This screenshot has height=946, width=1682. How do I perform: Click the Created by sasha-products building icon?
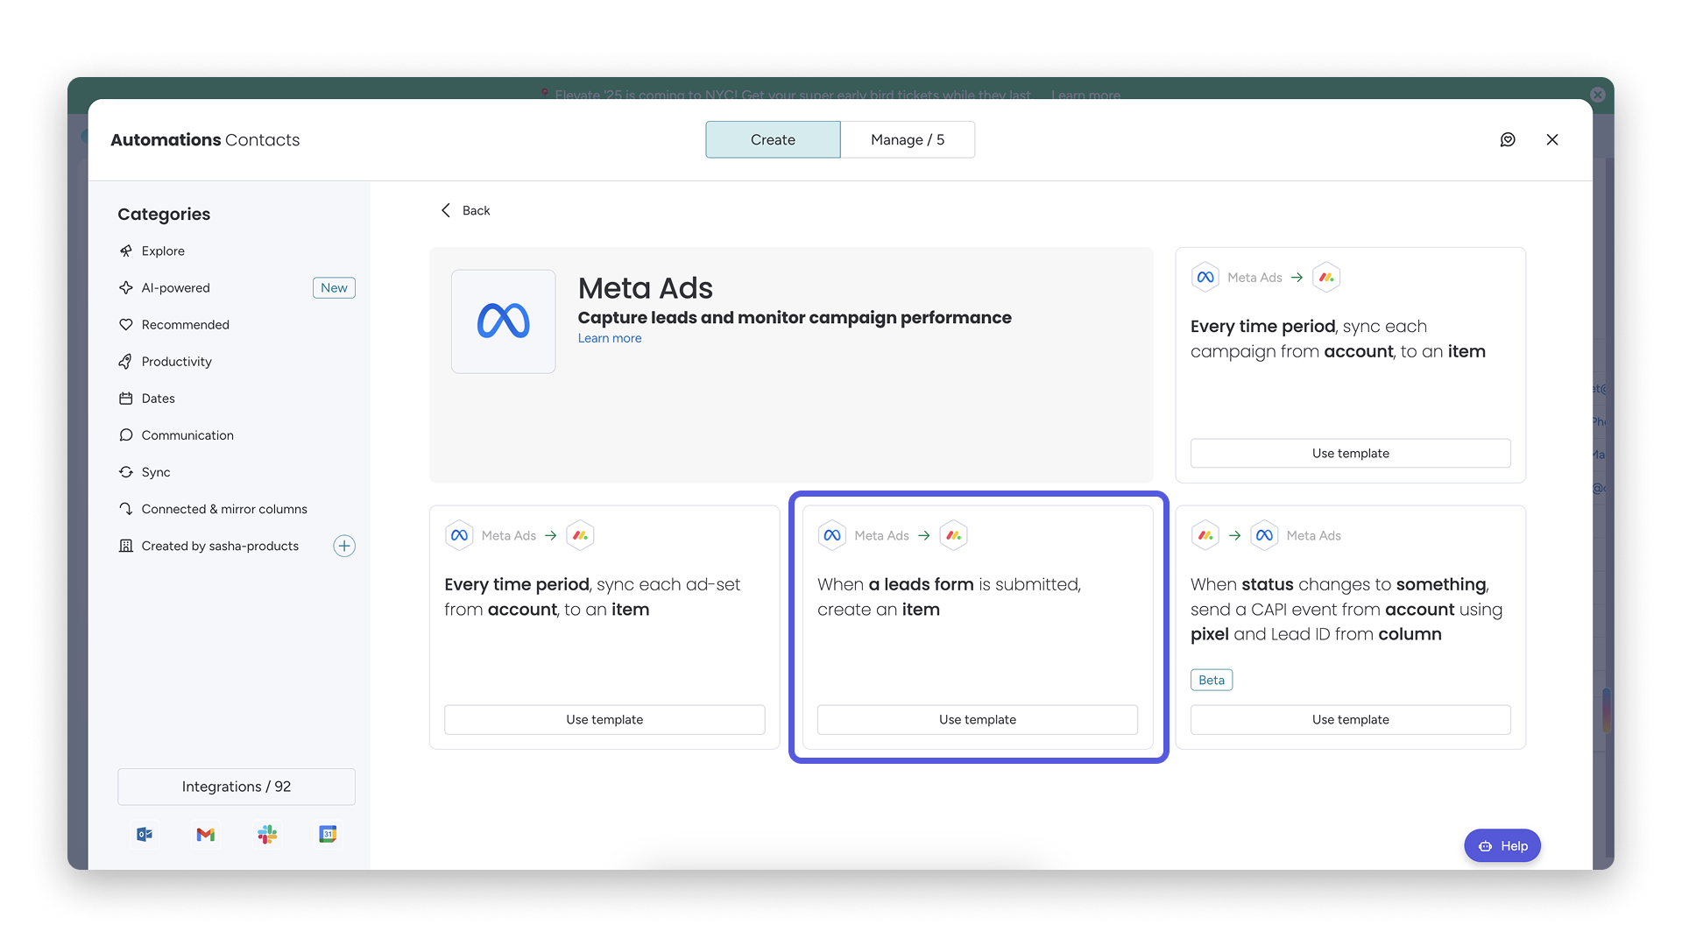point(126,546)
